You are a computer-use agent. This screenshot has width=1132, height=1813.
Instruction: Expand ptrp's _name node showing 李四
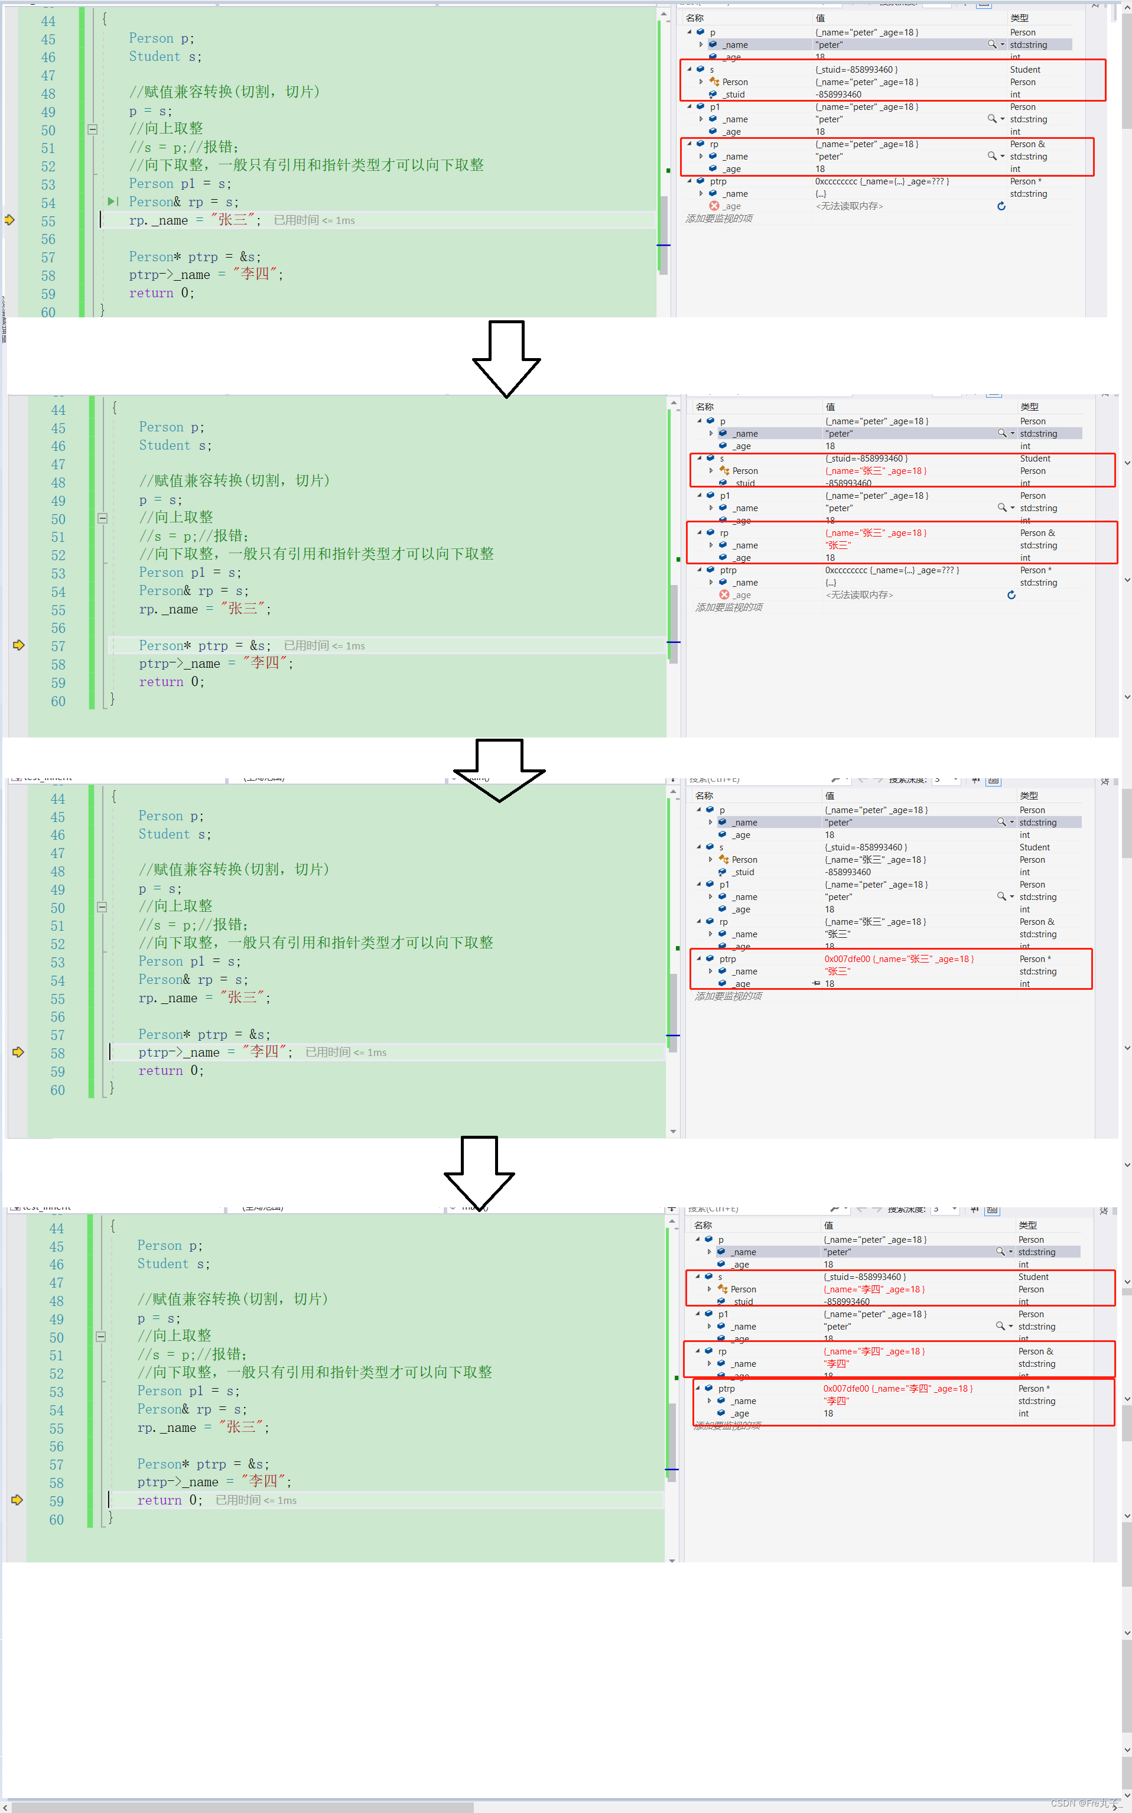(709, 1401)
